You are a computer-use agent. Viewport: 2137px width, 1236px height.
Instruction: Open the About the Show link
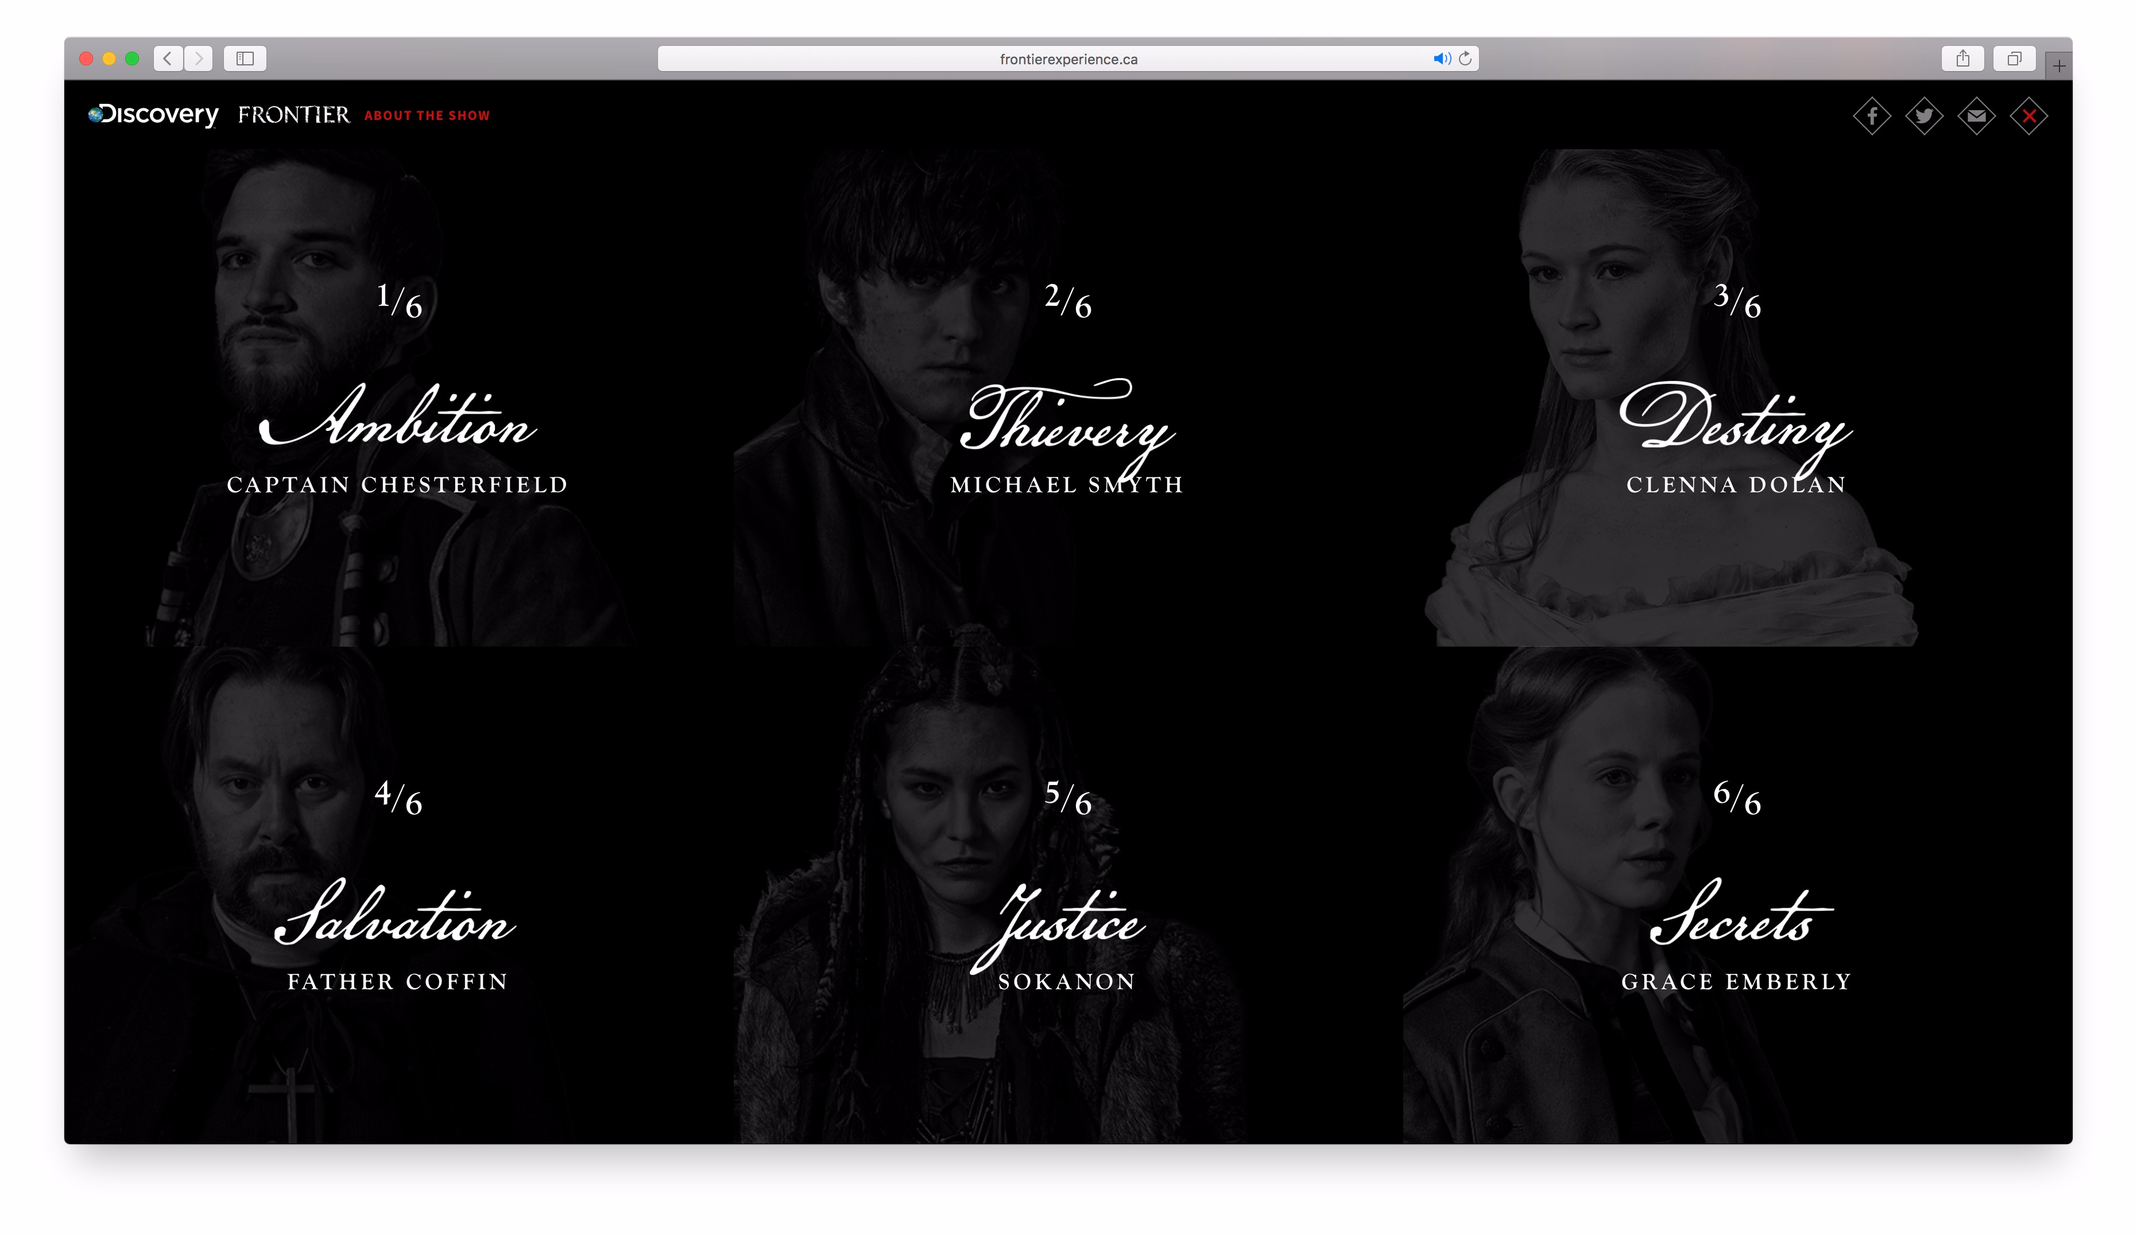point(427,115)
